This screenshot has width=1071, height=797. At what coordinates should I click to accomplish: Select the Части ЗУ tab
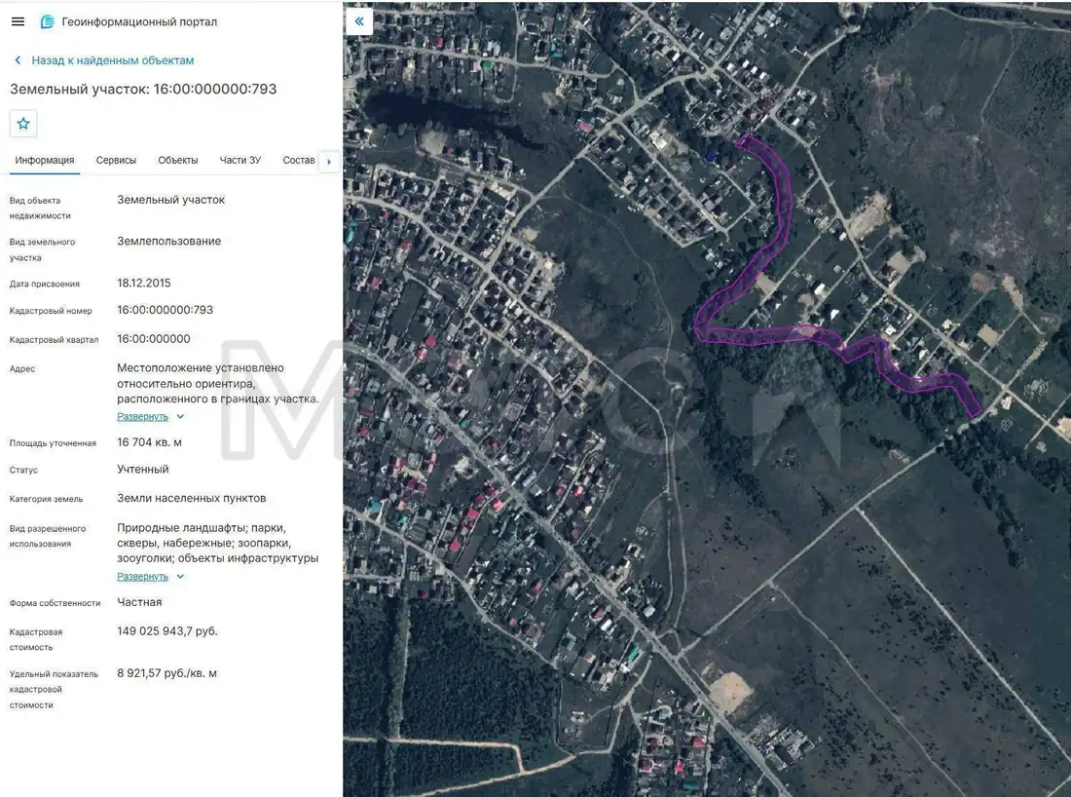click(240, 160)
